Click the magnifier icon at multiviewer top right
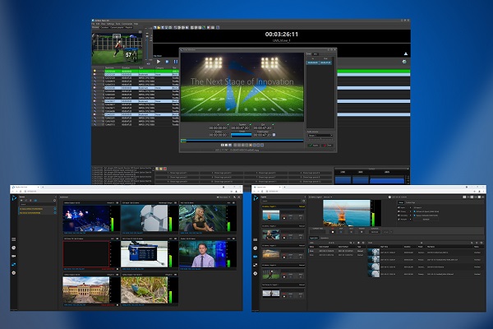Image resolution: width=493 pixels, height=329 pixels. [x=234, y=197]
